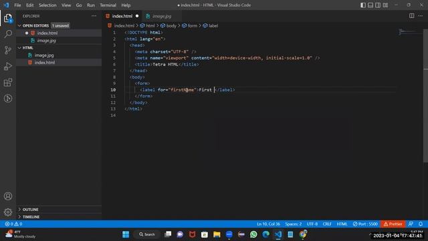Click the taskbar Search box

pyautogui.click(x=147, y=234)
